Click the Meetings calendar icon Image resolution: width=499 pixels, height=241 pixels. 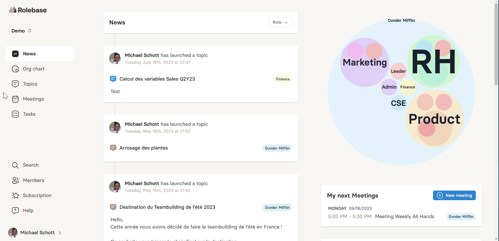(15, 99)
